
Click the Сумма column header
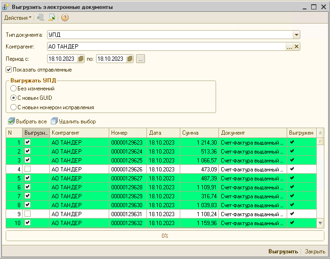[x=199, y=133]
